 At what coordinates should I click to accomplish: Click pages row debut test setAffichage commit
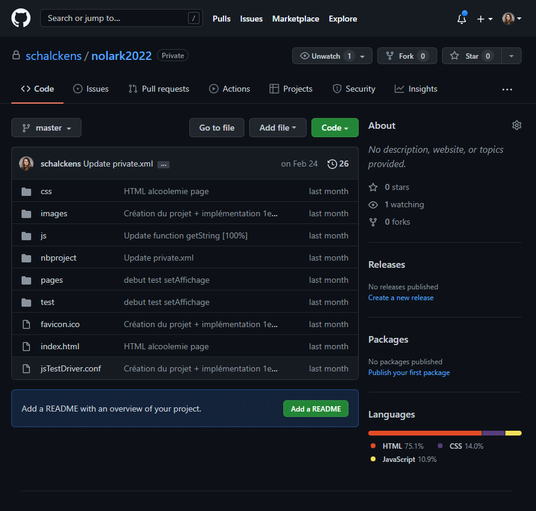(166, 280)
